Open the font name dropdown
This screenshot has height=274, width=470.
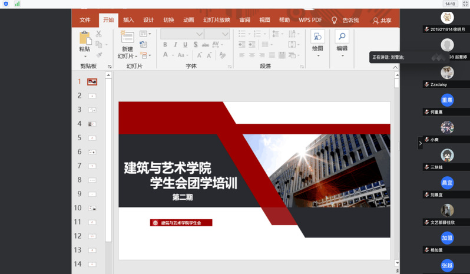click(199, 34)
